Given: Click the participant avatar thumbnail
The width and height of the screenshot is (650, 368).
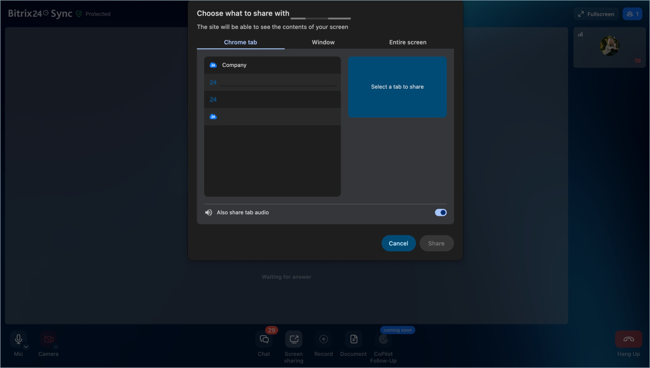Looking at the screenshot, I should (x=609, y=46).
